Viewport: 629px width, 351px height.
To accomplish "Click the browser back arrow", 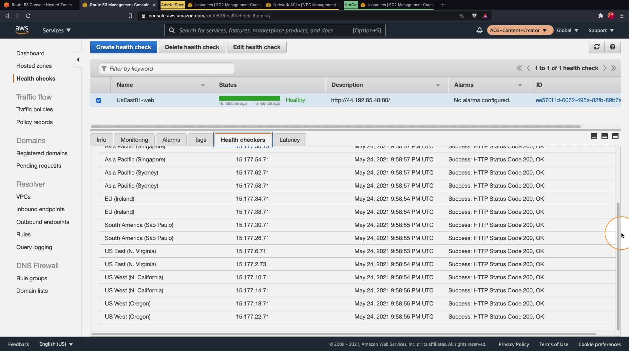I will pos(7,16).
